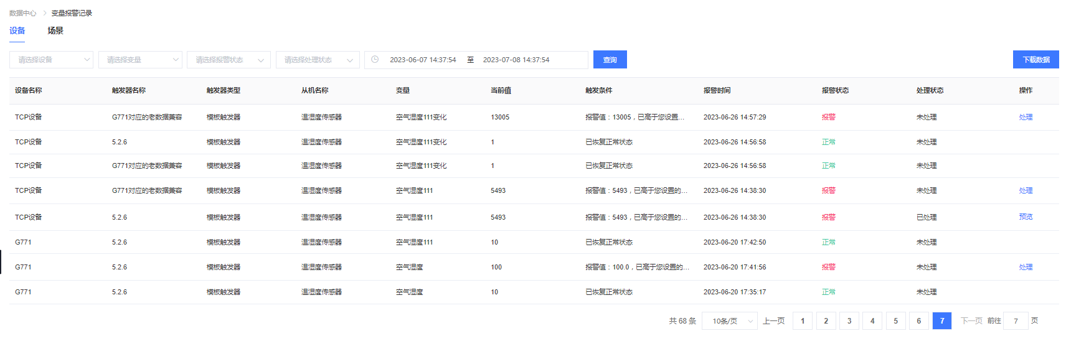Click 处理 for the 空气湿度 value 100 row
The image size is (1066, 341).
point(1026,267)
